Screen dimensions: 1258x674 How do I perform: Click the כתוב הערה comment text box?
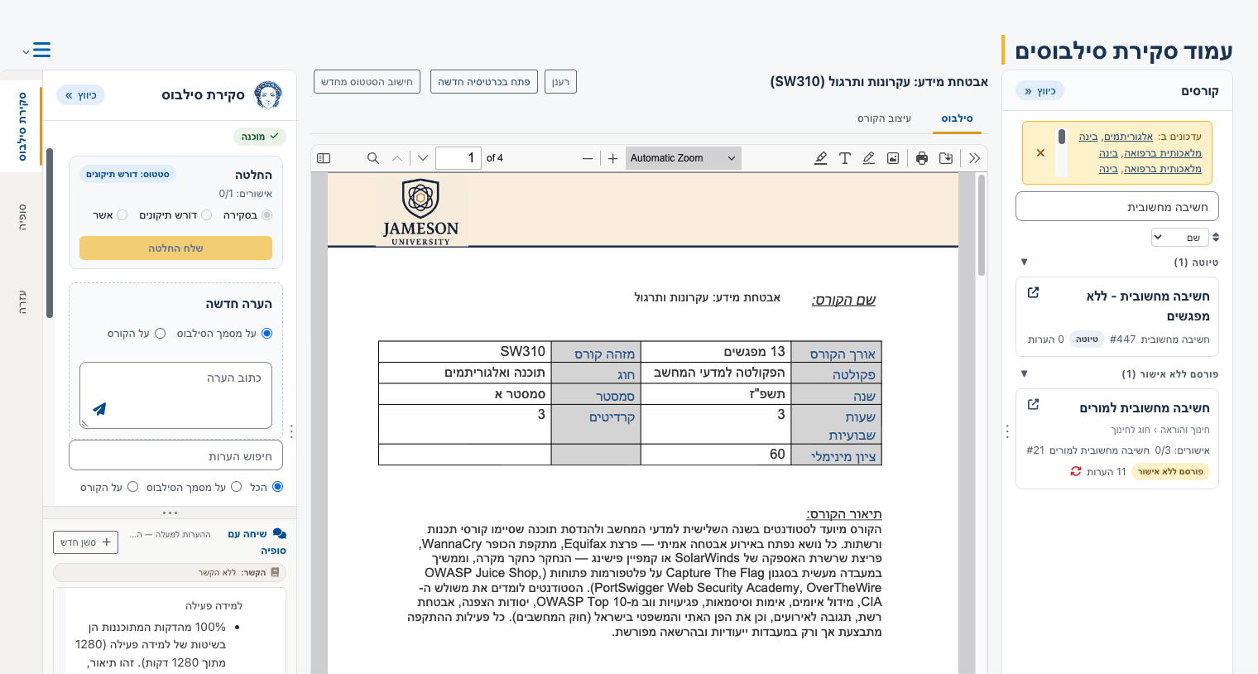(175, 395)
